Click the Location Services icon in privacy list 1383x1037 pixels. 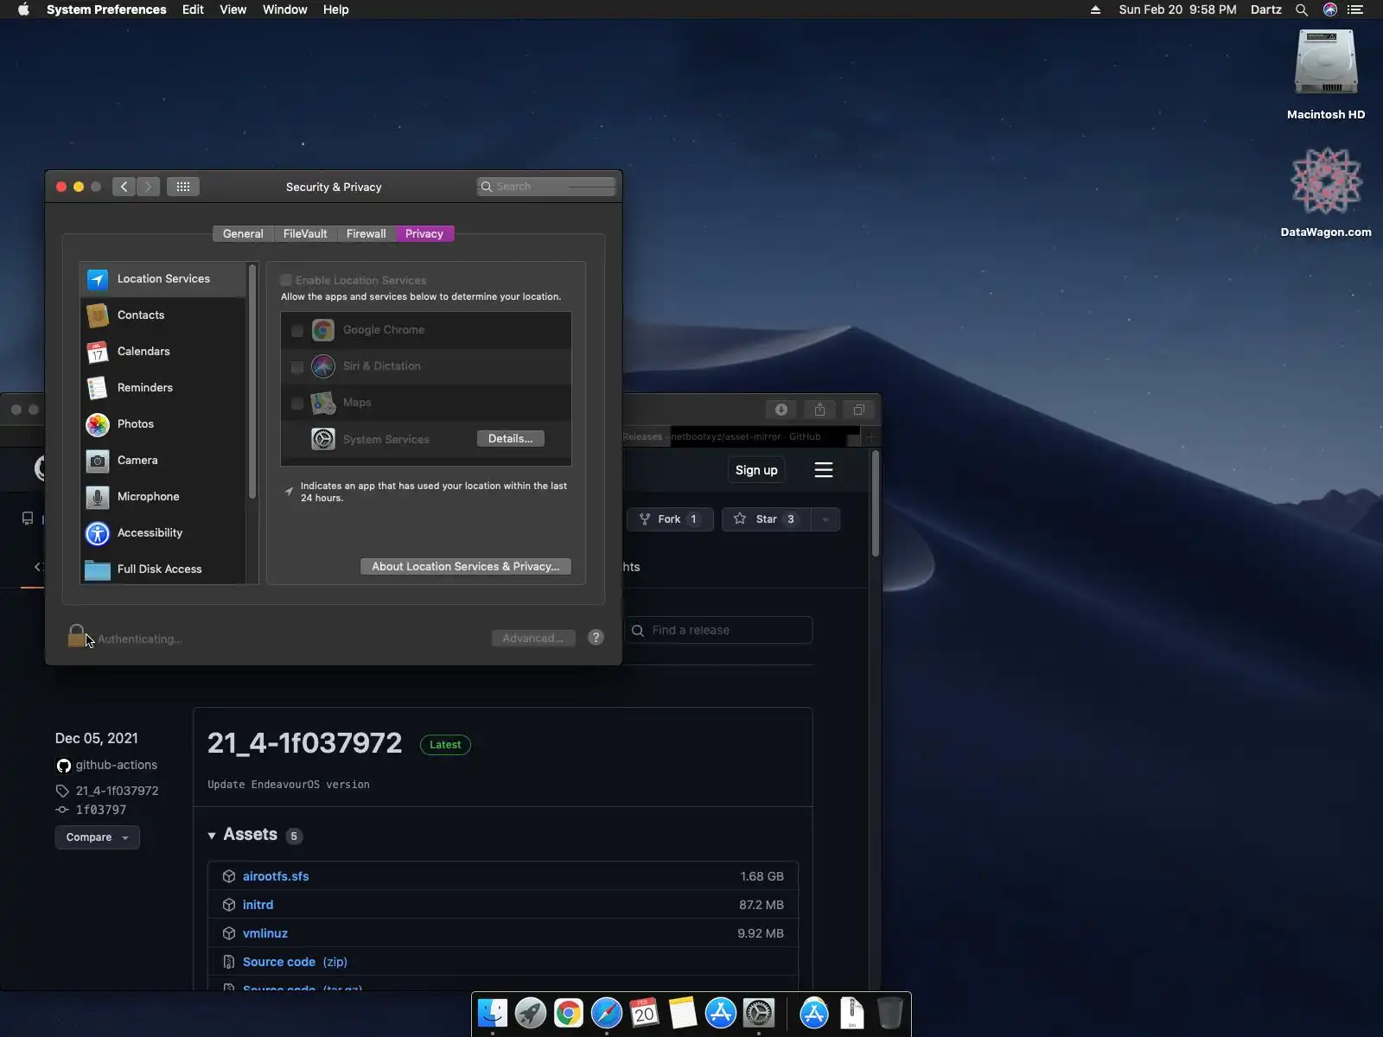(x=98, y=279)
